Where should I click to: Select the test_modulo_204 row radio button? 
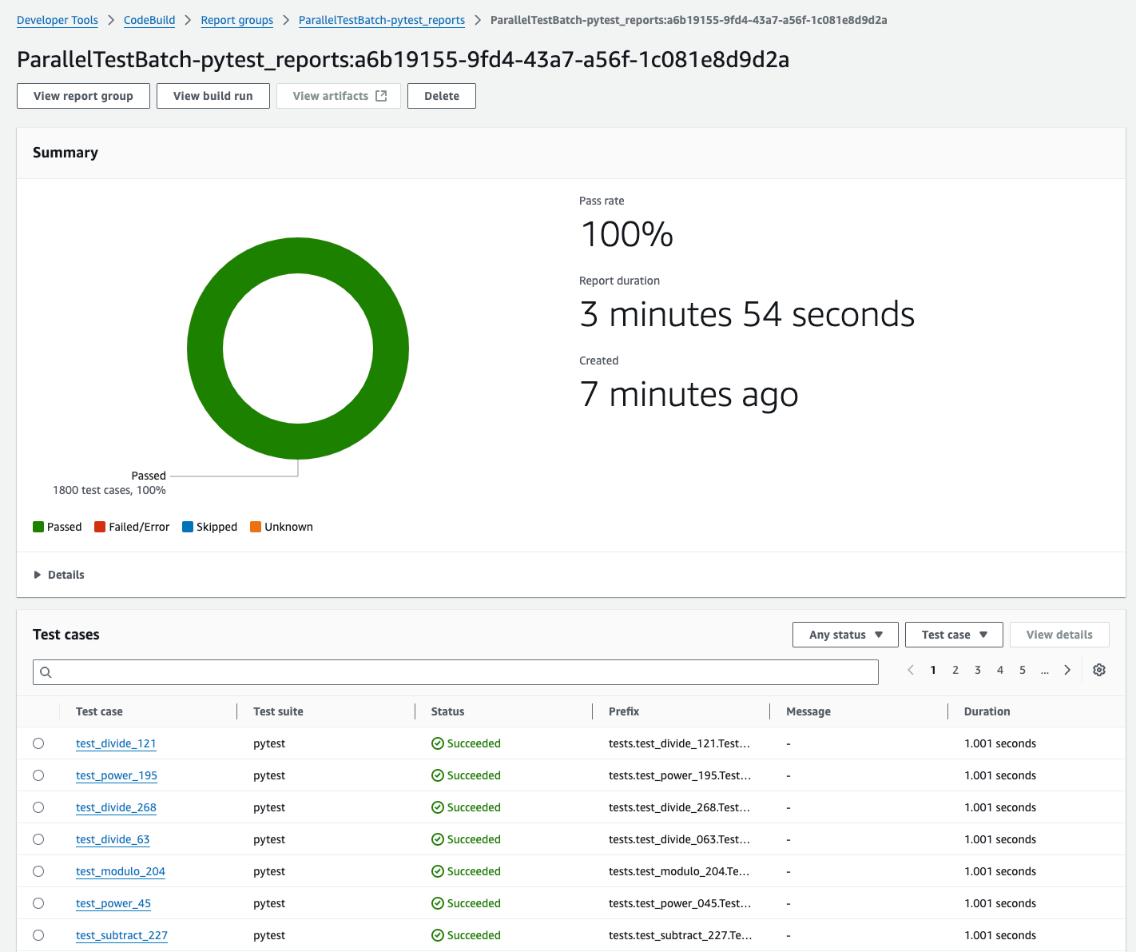coord(38,871)
